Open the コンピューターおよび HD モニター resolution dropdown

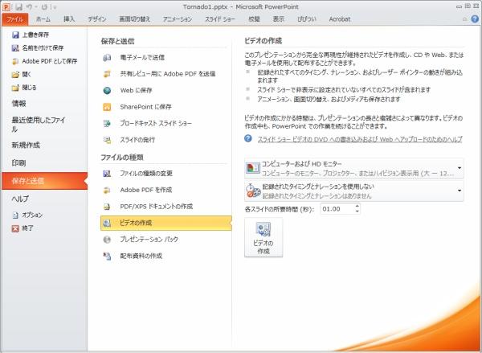tap(460, 168)
